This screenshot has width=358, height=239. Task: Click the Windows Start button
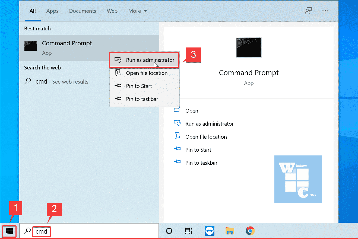click(x=9, y=231)
